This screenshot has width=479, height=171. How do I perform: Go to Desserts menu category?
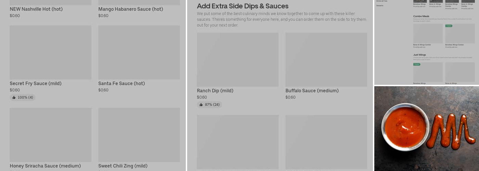click(x=380, y=5)
